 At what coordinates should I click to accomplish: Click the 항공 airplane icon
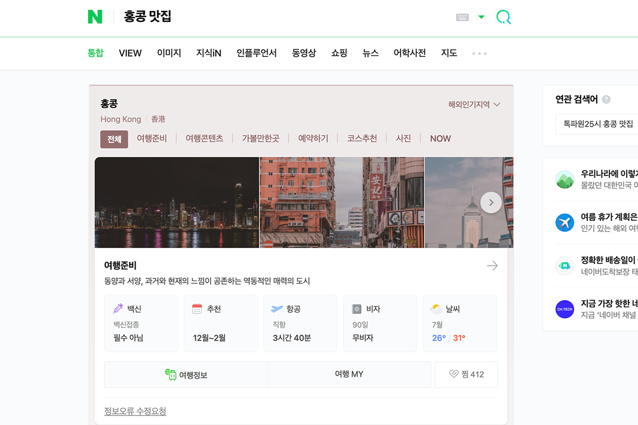pyautogui.click(x=275, y=308)
